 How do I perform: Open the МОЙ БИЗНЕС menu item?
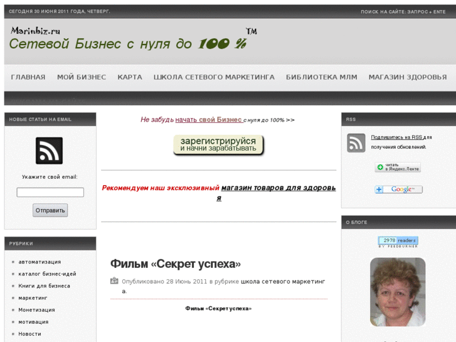tap(82, 77)
